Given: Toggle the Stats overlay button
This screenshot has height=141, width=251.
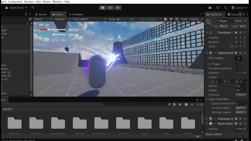Looking at the screenshot, I should [184, 19].
